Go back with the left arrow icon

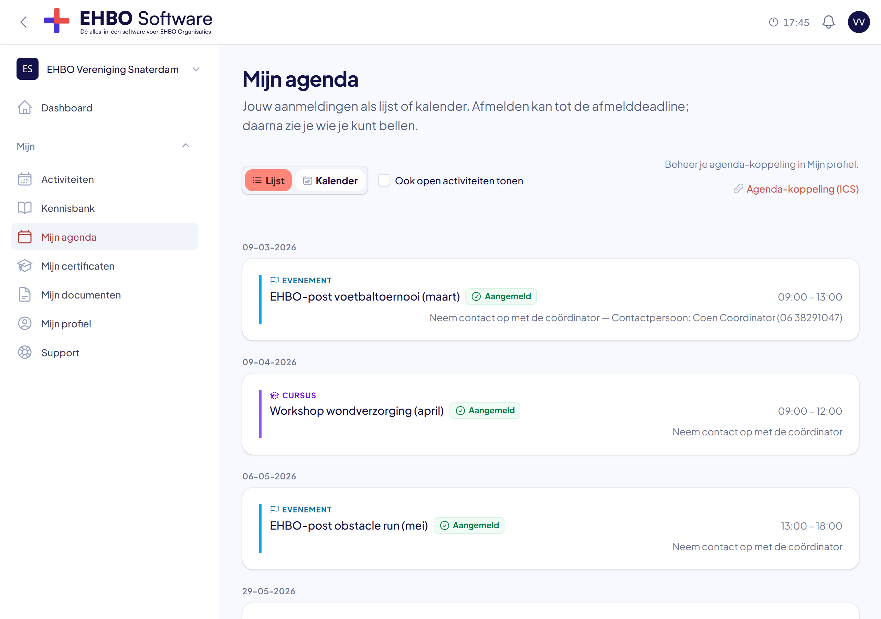point(24,22)
